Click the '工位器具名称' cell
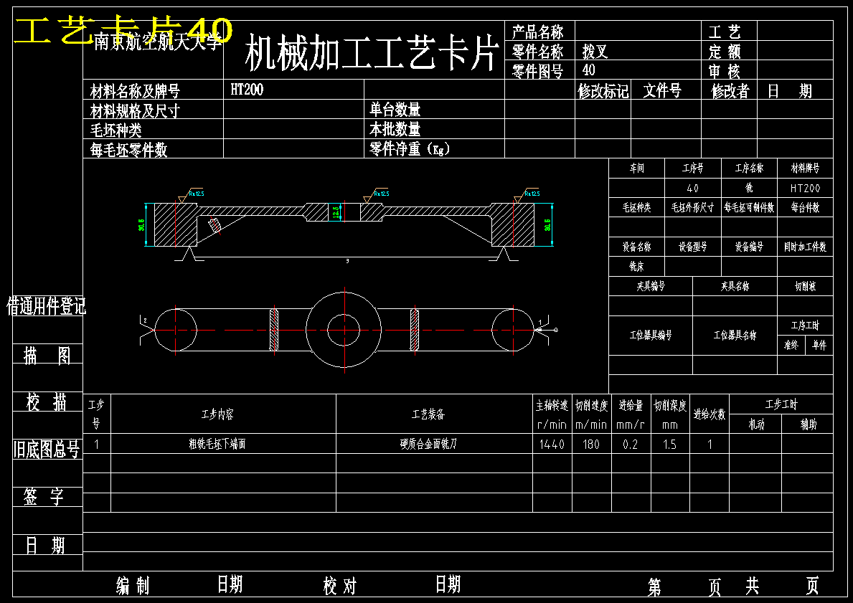The width and height of the screenshot is (853, 603). [735, 335]
